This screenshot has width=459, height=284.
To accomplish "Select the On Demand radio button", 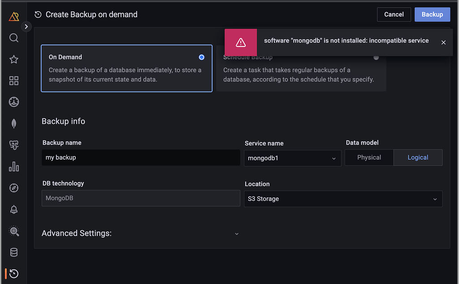I will 201,57.
